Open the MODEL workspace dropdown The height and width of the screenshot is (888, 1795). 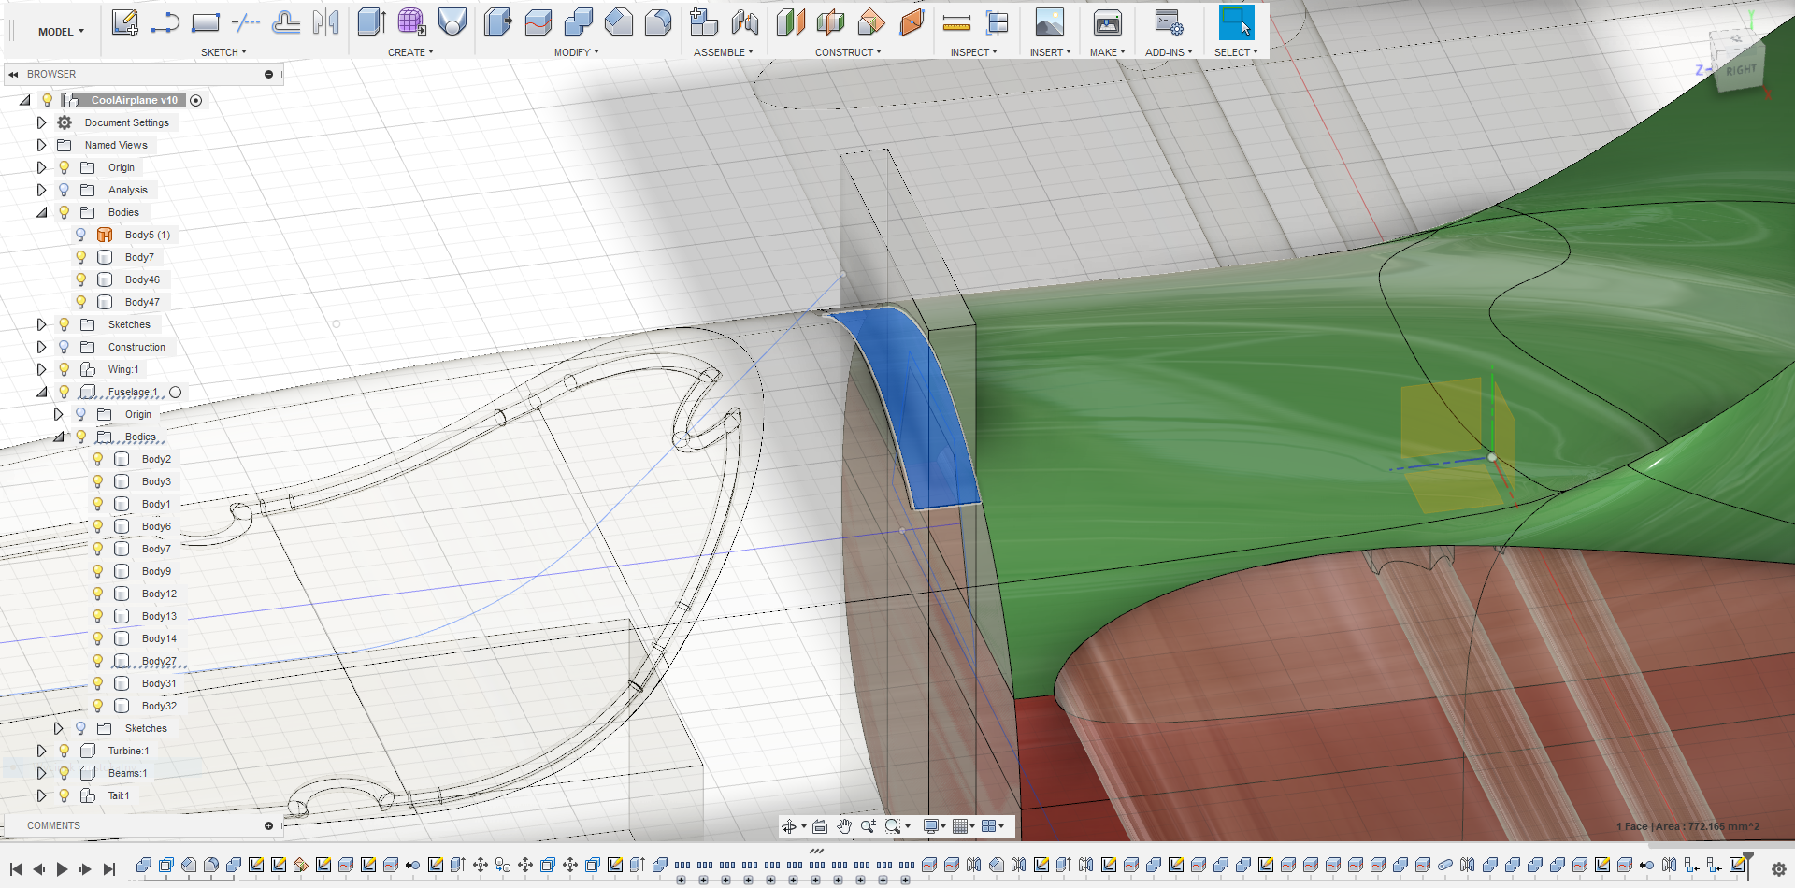click(61, 32)
